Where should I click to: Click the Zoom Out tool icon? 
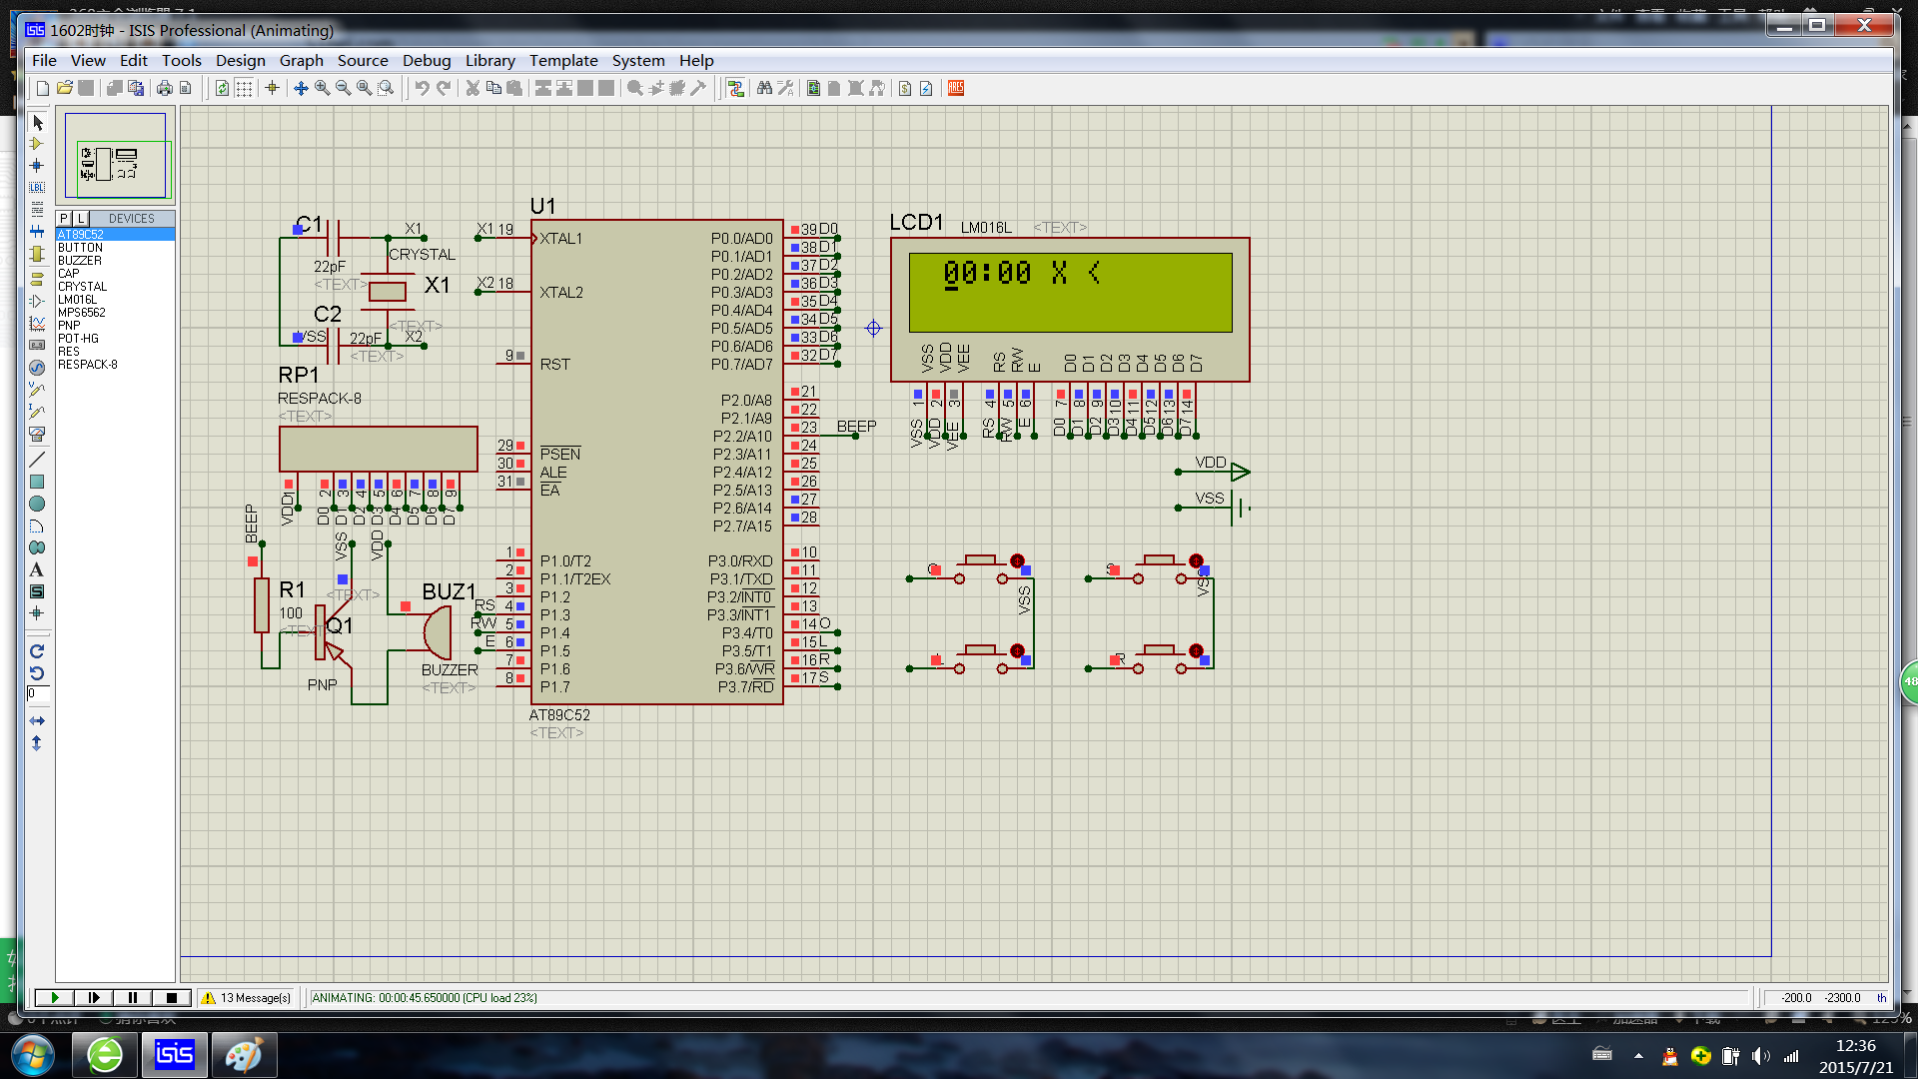pyautogui.click(x=344, y=88)
